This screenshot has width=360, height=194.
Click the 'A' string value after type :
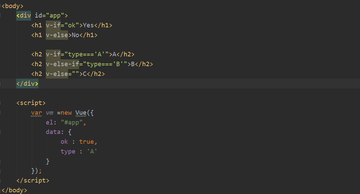click(x=92, y=151)
